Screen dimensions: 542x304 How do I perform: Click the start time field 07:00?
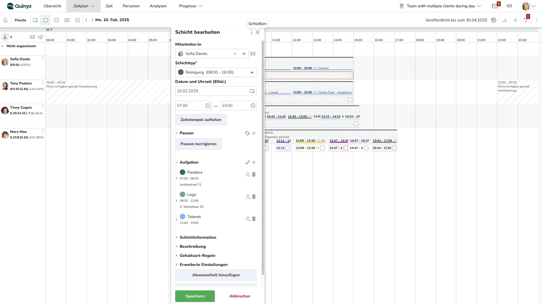(x=190, y=106)
